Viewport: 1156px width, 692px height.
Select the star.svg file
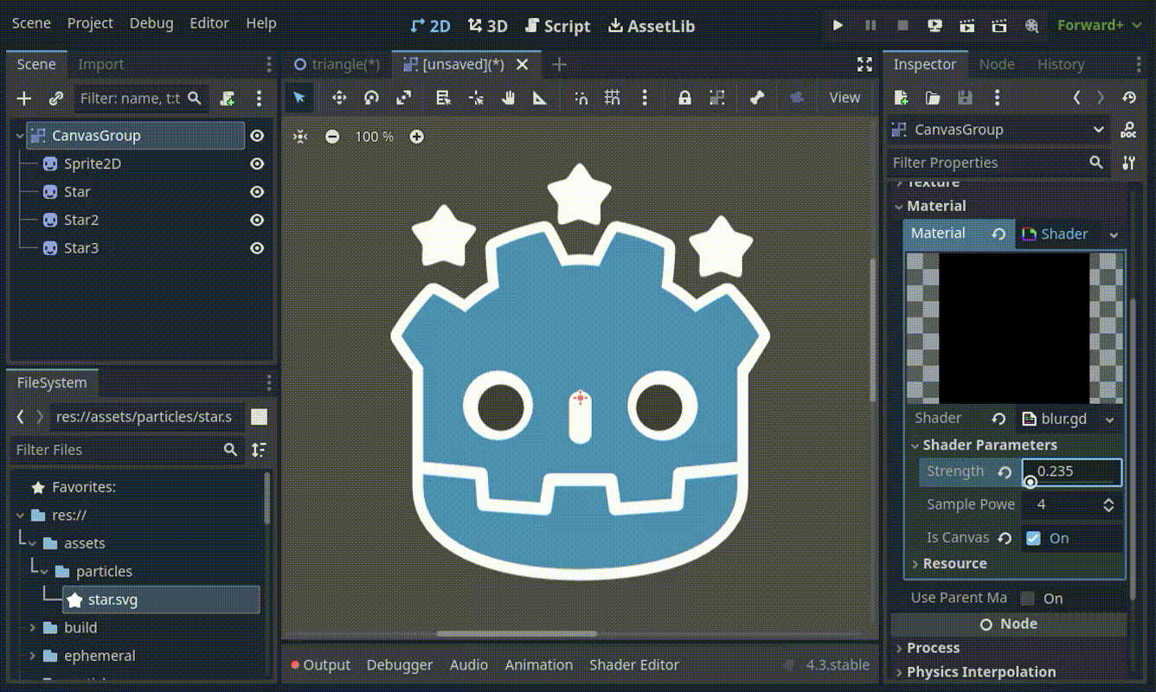click(x=161, y=599)
